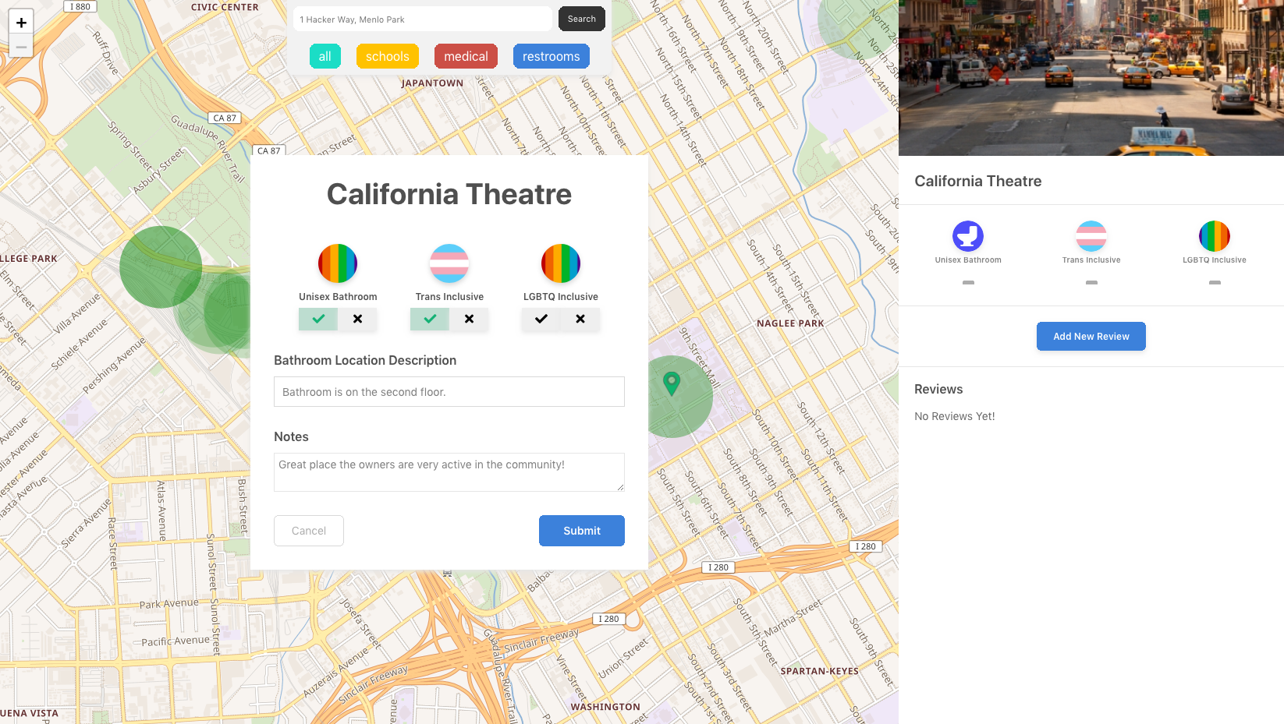Click the street photo thumbnail in sidebar

(1091, 78)
